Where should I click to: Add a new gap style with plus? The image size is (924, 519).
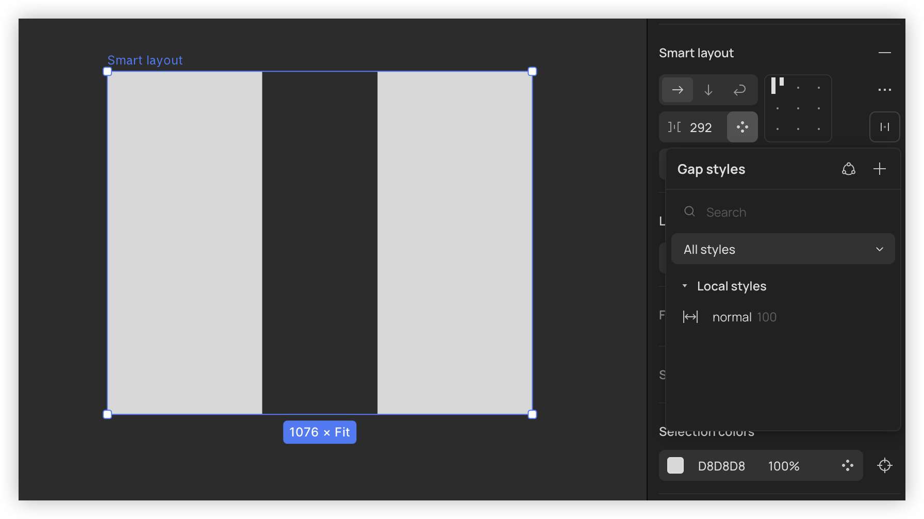[880, 169]
